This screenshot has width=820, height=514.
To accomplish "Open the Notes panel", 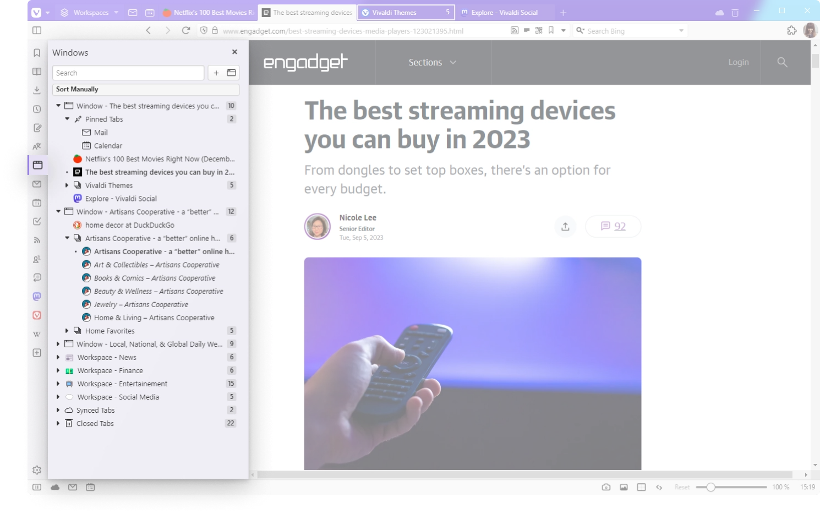I will (37, 128).
